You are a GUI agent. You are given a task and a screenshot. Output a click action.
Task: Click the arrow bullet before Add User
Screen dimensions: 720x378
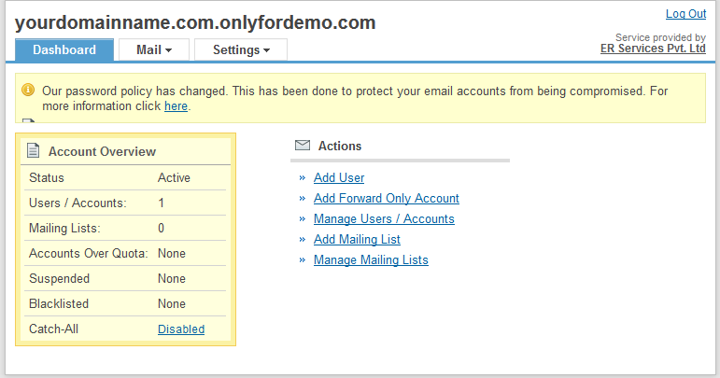click(303, 177)
